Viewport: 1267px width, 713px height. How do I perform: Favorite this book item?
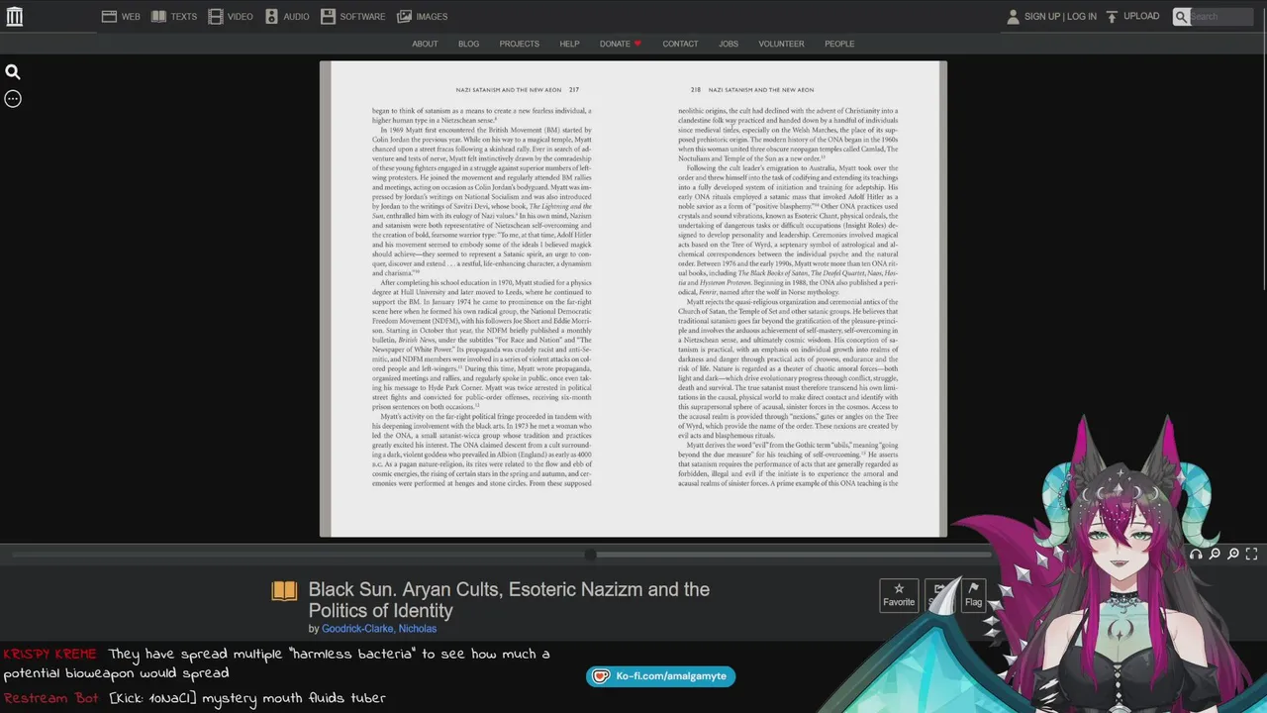point(899,595)
